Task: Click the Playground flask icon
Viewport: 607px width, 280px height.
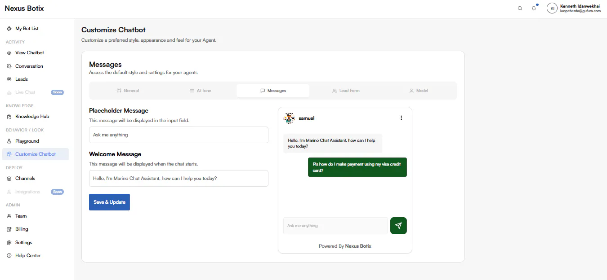Action: (9, 141)
